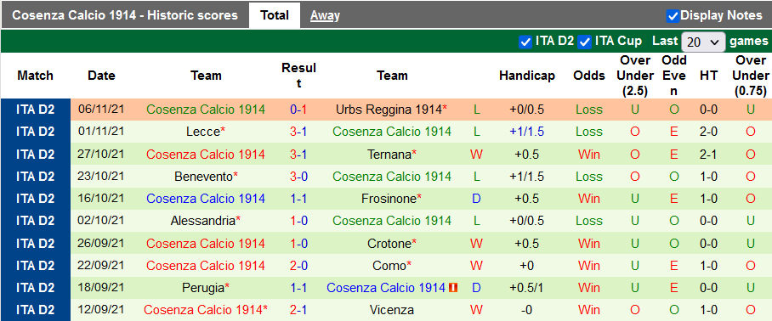Click the 3-1 result of Lecce match
The height and width of the screenshot is (321, 772).
tap(299, 132)
